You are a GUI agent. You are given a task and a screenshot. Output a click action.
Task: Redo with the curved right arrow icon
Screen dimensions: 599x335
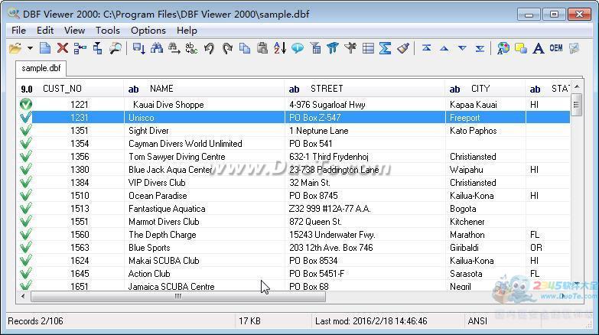[227, 48]
